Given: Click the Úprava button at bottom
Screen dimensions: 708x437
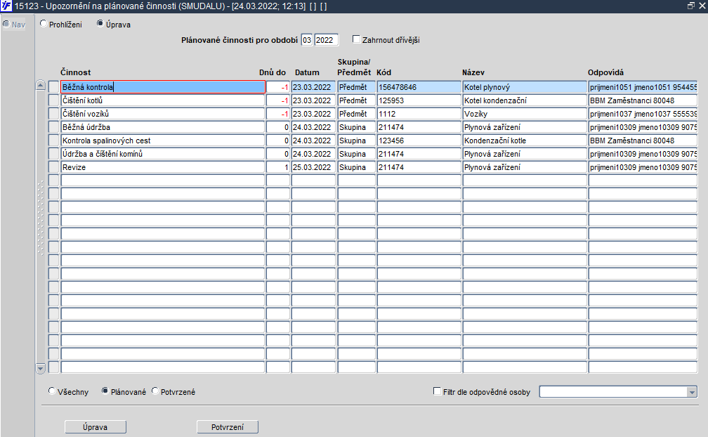Looking at the screenshot, I should point(96,427).
